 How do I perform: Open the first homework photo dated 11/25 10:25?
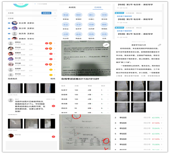pos(15,88)
